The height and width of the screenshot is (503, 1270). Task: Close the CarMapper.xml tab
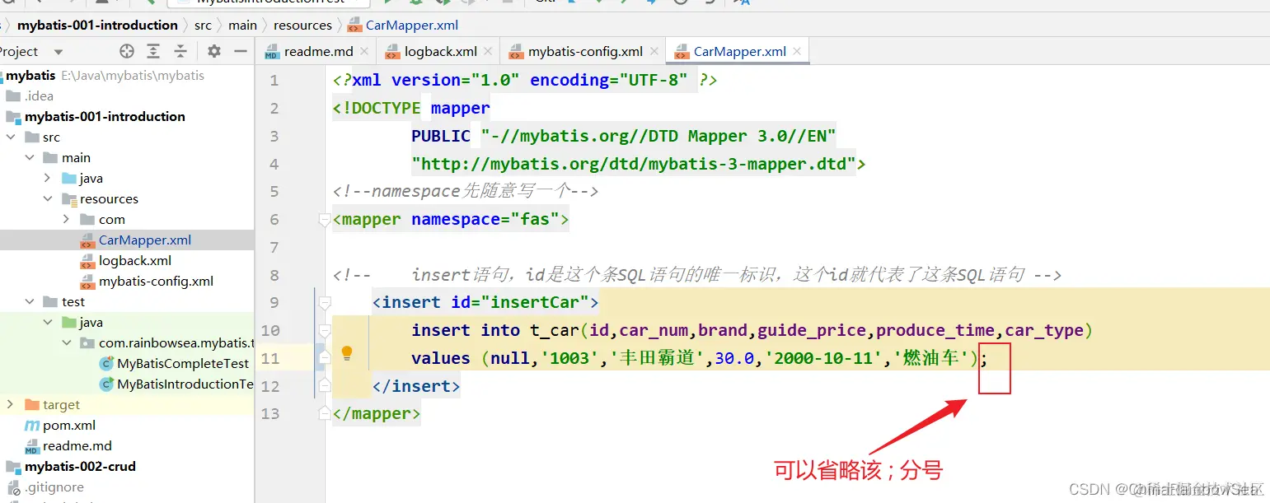click(x=797, y=51)
